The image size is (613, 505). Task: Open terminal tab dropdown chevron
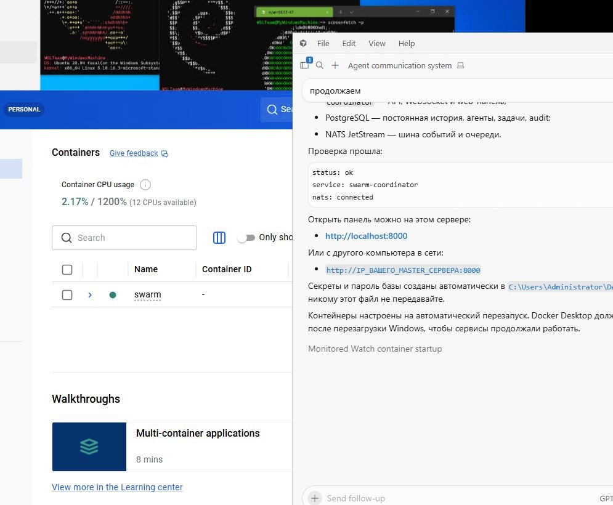351,12
